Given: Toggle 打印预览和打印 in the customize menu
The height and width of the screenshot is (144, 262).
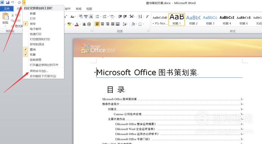Looking at the screenshot, I should click(43, 39).
